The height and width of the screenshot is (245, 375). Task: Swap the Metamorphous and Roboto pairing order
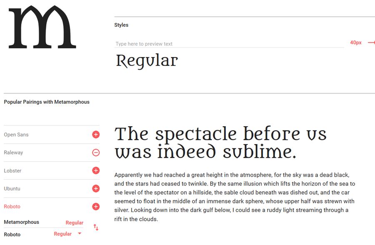[x=96, y=227]
